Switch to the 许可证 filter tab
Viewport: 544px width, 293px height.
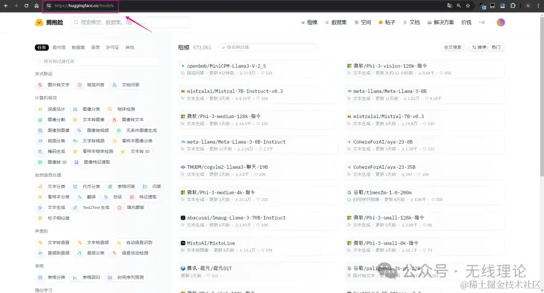click(x=112, y=47)
